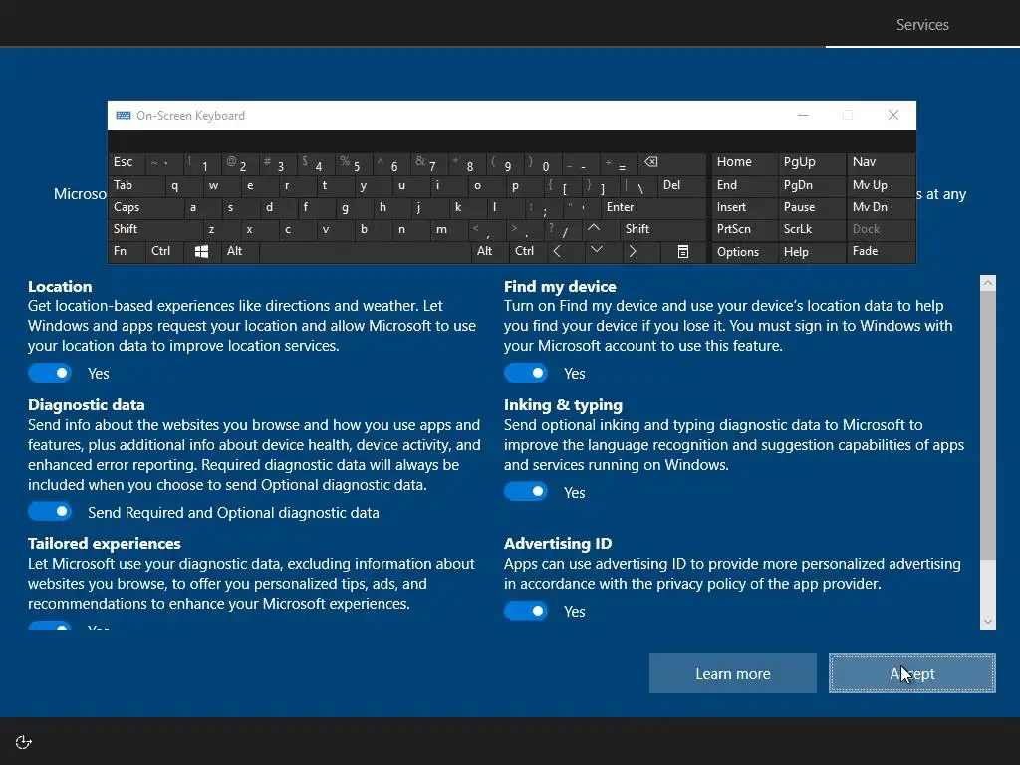Click the Nav key

[881, 162]
